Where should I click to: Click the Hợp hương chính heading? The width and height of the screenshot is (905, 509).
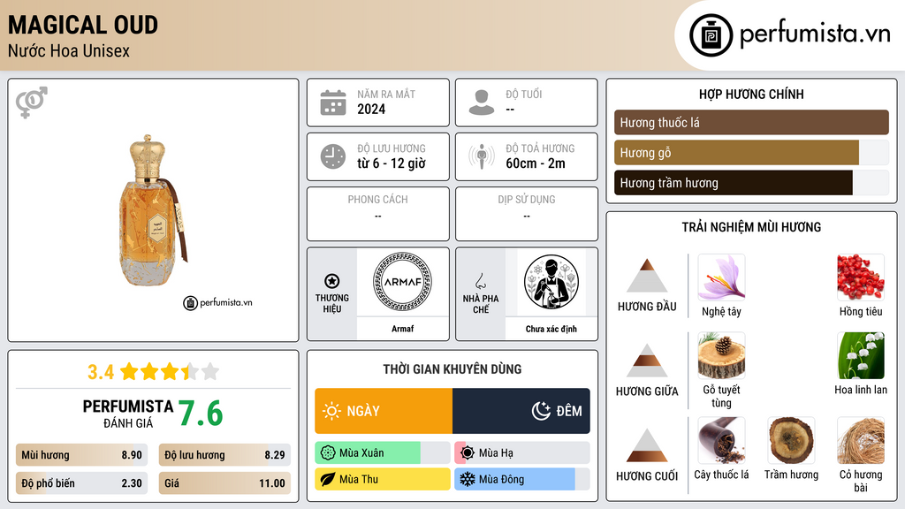[751, 94]
